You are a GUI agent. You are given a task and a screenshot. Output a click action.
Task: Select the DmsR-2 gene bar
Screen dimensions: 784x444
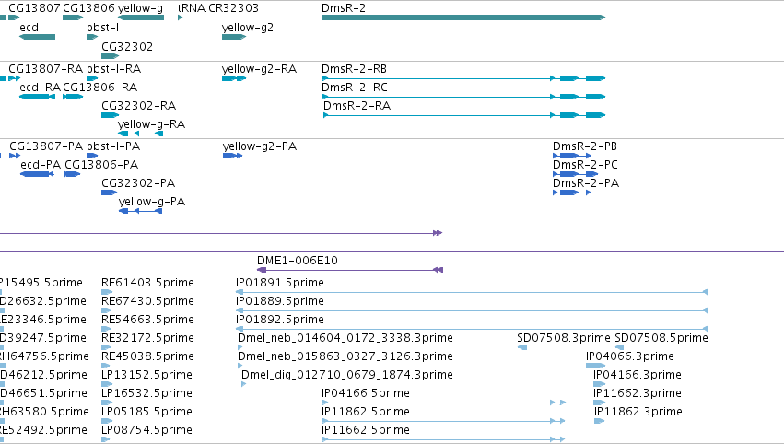click(463, 18)
